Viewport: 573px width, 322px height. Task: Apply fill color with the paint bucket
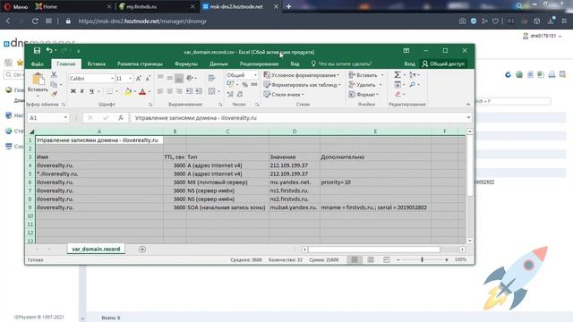tap(128, 91)
